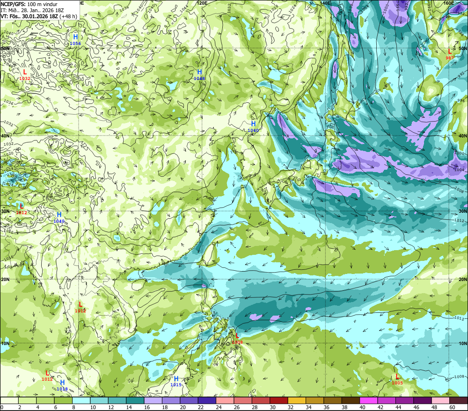Screen dimensions: 468x411
Task: Pick the dark indigo 22–24 legend swatch
Action: (207, 400)
